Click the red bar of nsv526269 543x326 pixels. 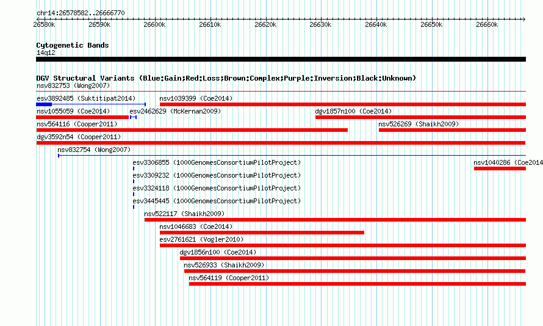(452, 130)
